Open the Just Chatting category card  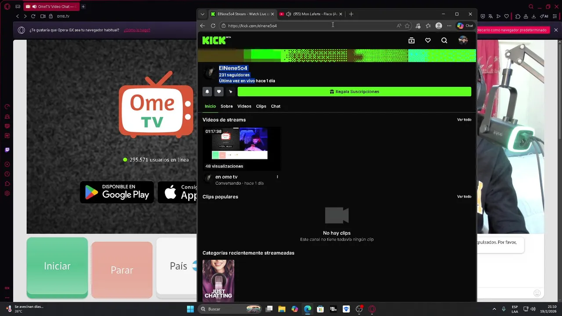pyautogui.click(x=218, y=280)
